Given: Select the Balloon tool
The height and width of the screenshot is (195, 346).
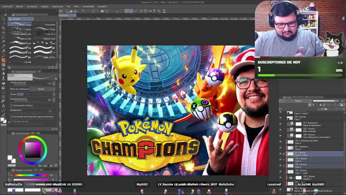Looking at the screenshot, I should point(3,110).
